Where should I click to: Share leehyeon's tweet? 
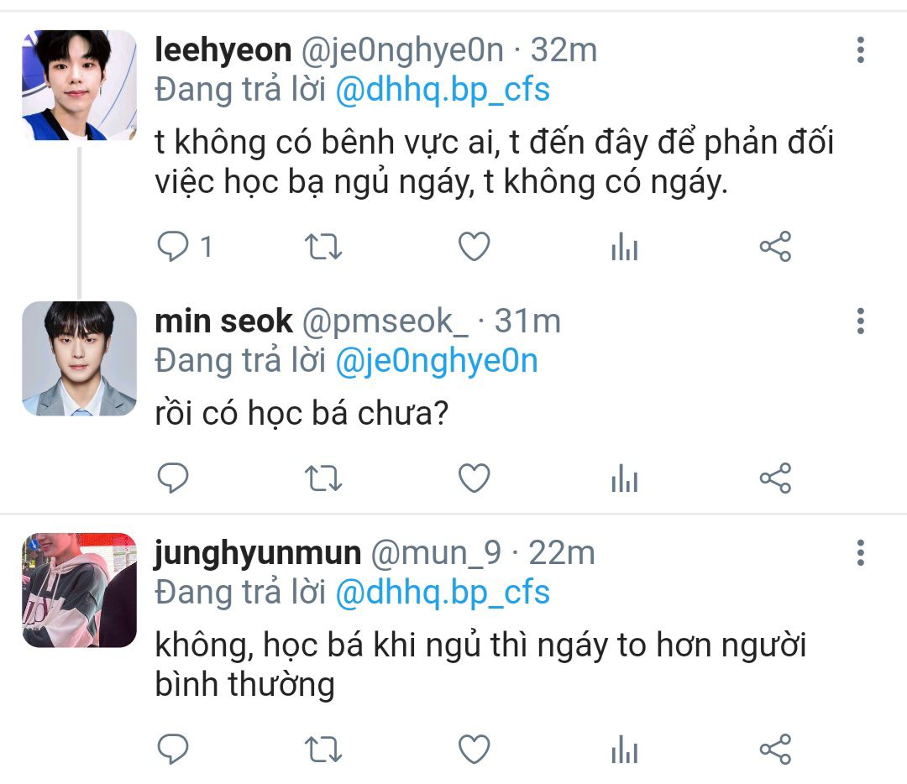775,247
